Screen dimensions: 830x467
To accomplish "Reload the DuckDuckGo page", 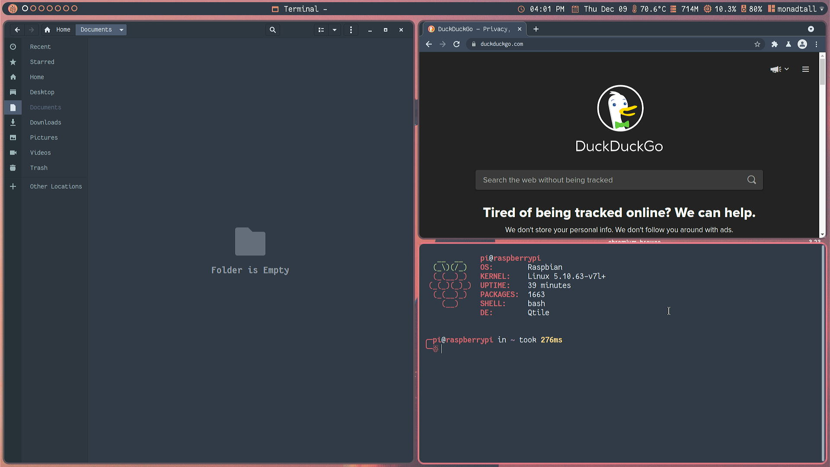I will [456, 44].
